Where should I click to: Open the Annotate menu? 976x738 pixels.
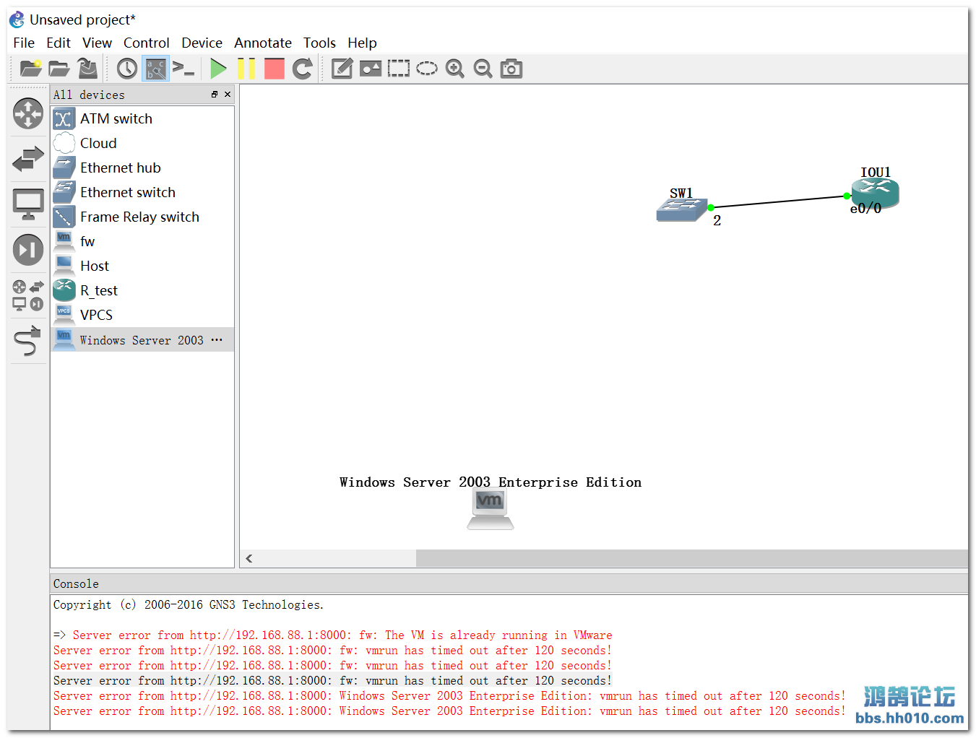point(263,43)
